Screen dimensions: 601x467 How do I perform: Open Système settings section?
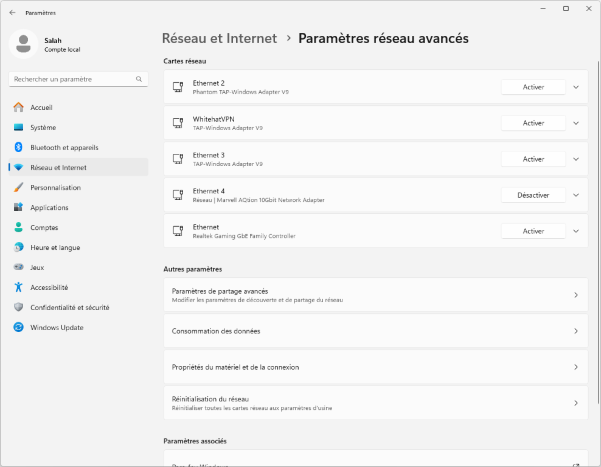click(78, 127)
